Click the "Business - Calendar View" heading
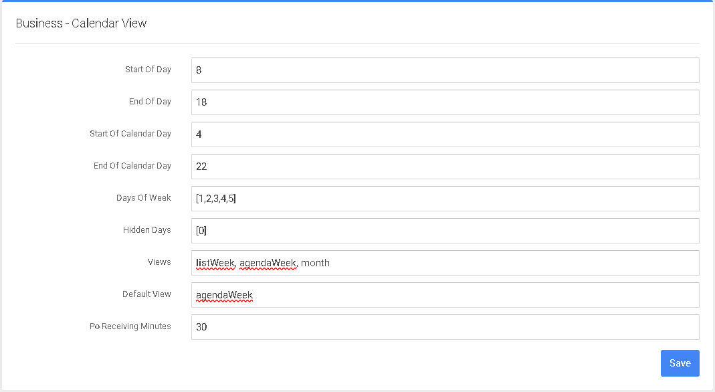The width and height of the screenshot is (715, 392). [x=81, y=23]
